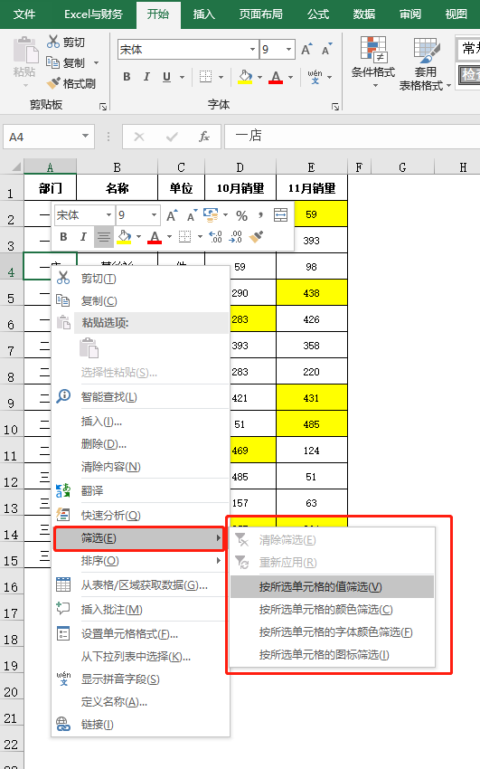Screen dimensions: 480x769
Task: Select 设置单元格格式(F)... in context menu
Action: tap(139, 634)
